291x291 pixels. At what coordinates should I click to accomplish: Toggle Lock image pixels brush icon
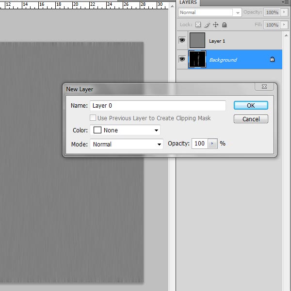coord(207,25)
